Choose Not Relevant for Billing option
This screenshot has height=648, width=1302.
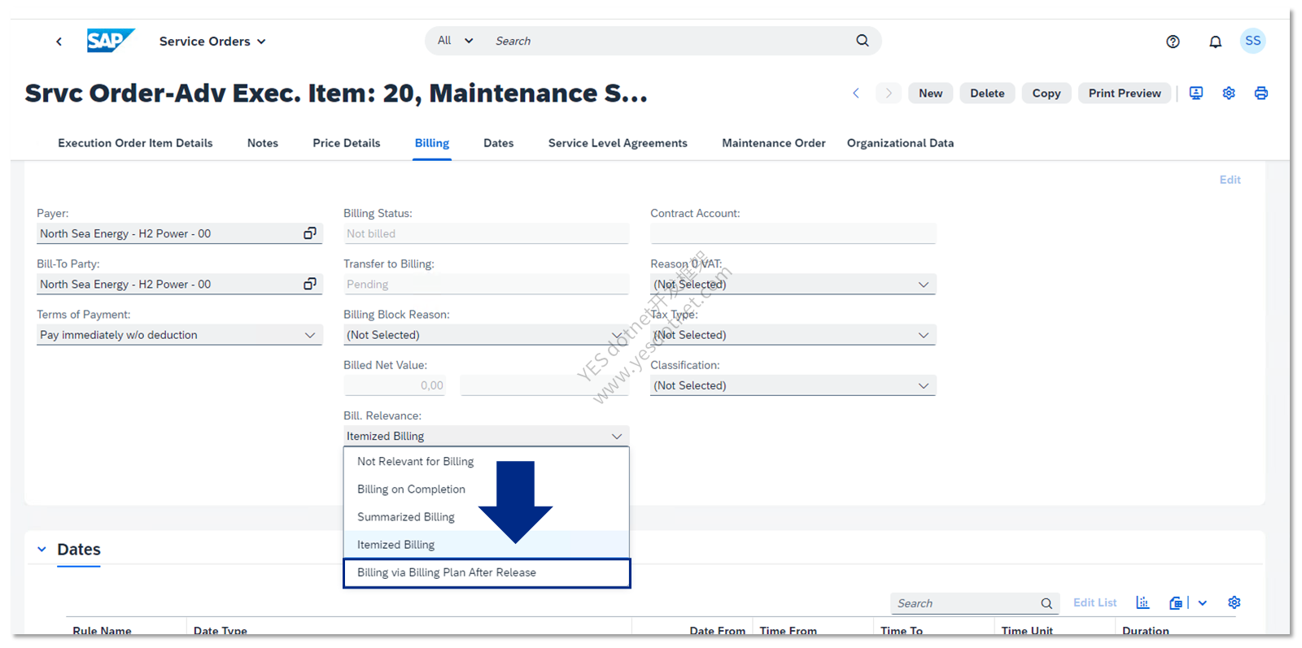coord(486,461)
